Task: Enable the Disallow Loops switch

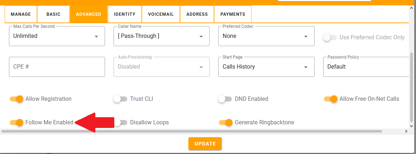Action: 120,123
